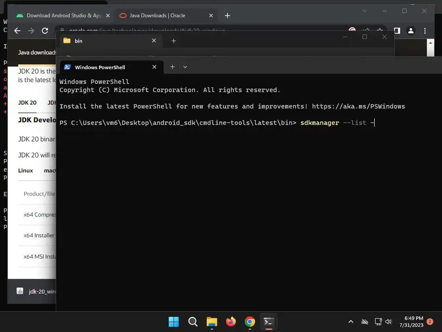
Task: Select the bin tab in File Explorer
Action: click(110, 41)
